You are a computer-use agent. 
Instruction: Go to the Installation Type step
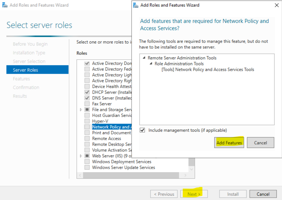29,53
